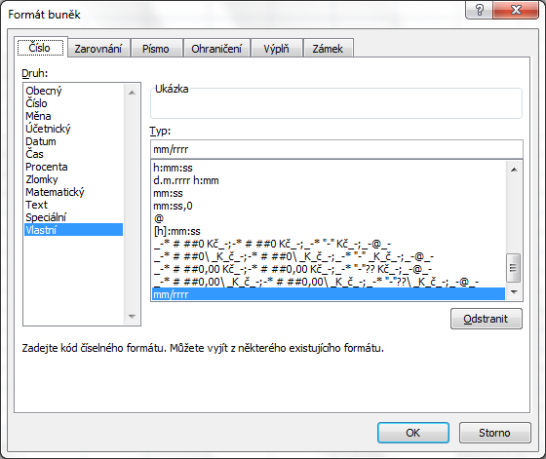Click the Typ format code field
The height and width of the screenshot is (459, 546).
click(336, 150)
